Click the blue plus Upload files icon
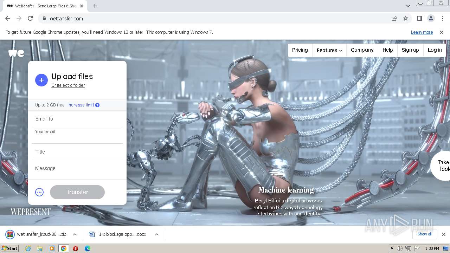Viewport: 450px width, 253px height. [x=41, y=80]
